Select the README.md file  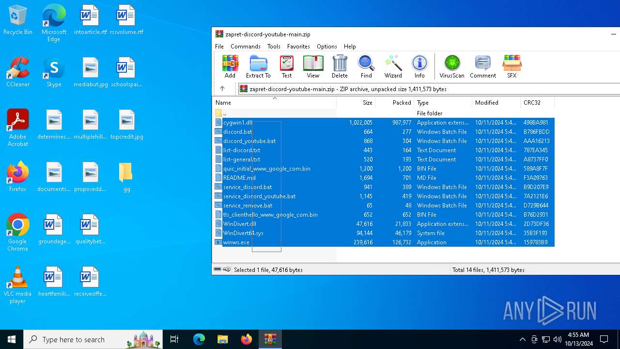tap(384, 178)
